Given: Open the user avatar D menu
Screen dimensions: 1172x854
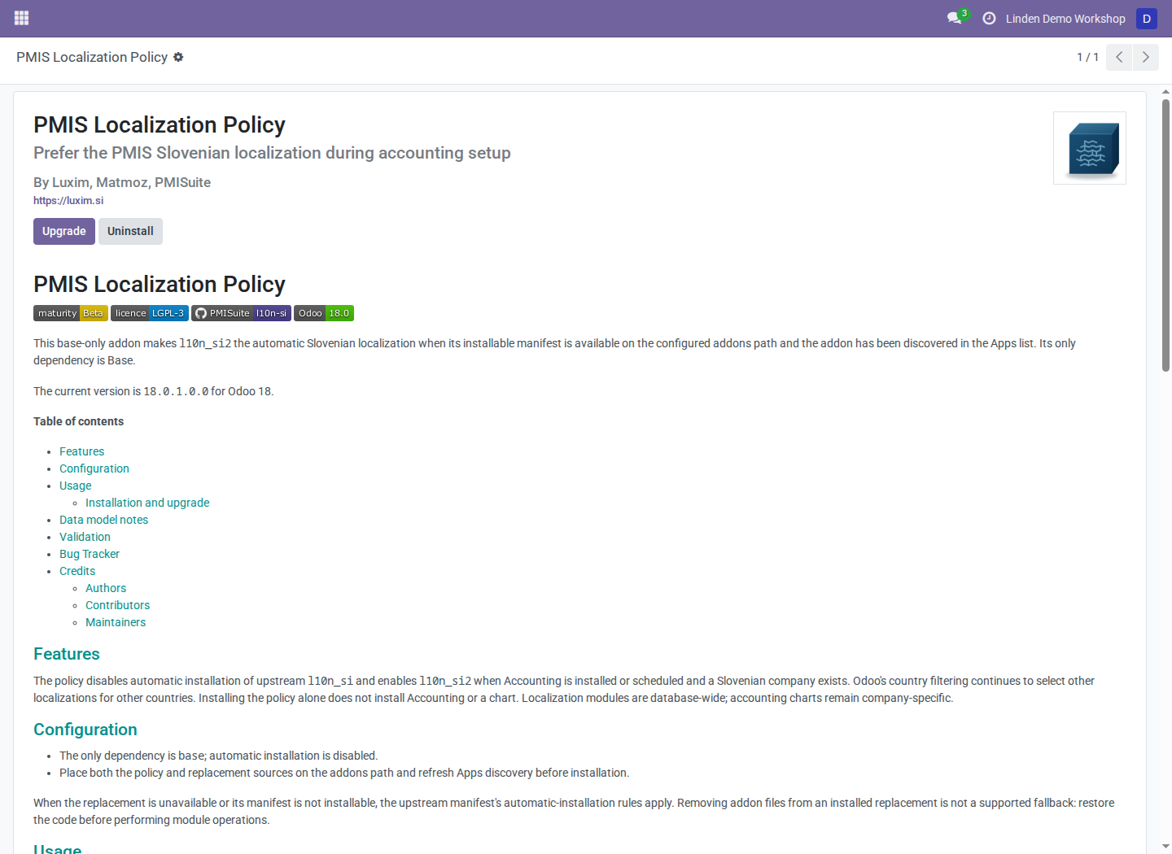Looking at the screenshot, I should click(x=1147, y=19).
